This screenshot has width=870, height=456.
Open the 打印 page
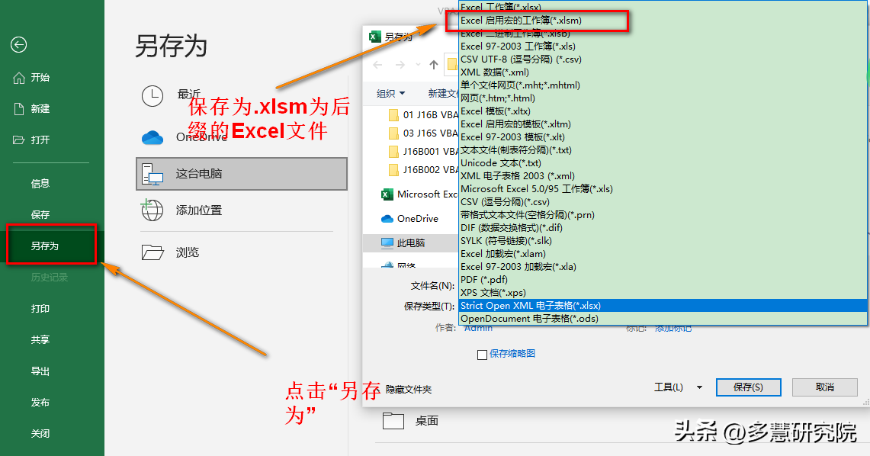pos(40,308)
